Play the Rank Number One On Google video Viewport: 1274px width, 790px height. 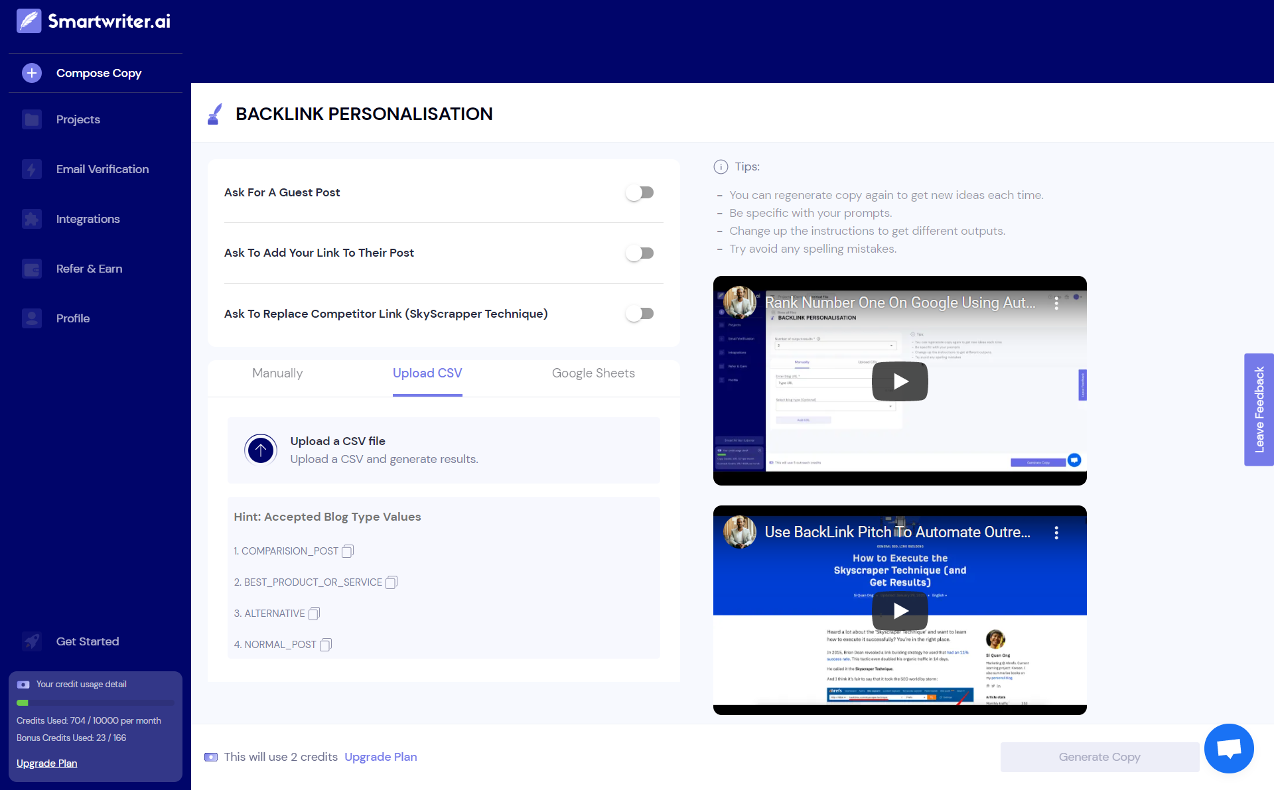(x=900, y=381)
